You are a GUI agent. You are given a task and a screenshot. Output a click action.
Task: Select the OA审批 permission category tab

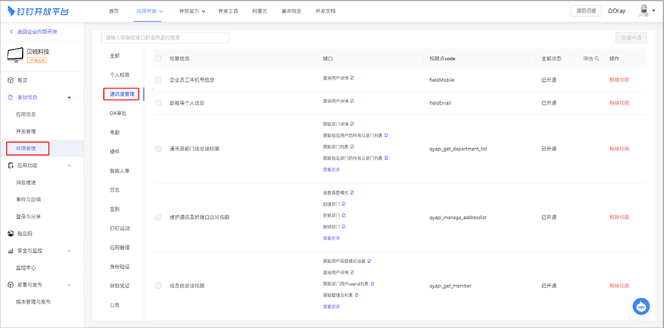click(118, 114)
